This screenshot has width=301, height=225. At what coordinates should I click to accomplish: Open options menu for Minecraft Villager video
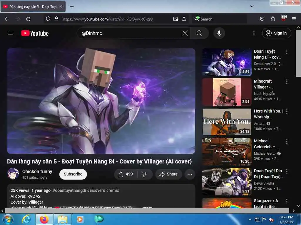[287, 82]
